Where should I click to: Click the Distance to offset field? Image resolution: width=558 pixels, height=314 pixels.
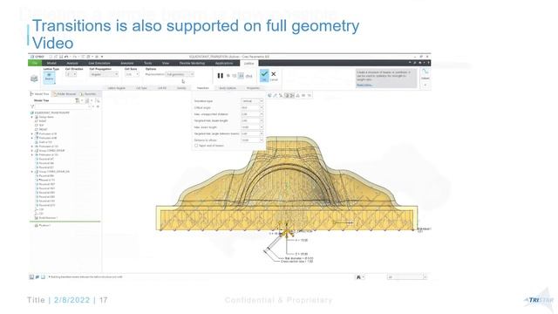252,140
